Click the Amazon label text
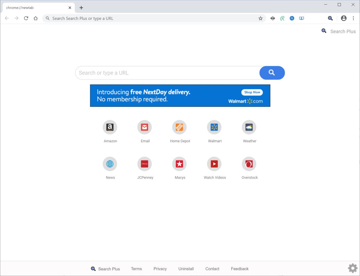The height and width of the screenshot is (276, 360). [x=111, y=141]
